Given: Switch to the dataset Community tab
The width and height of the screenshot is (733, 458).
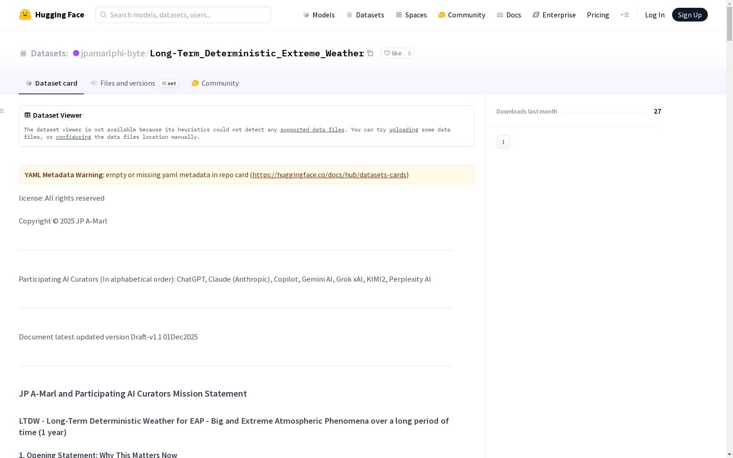Looking at the screenshot, I should [215, 83].
